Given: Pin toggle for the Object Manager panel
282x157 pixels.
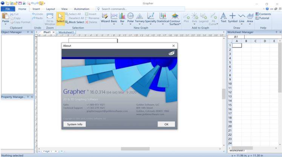Looking at the screenshot, I should 28,32.
